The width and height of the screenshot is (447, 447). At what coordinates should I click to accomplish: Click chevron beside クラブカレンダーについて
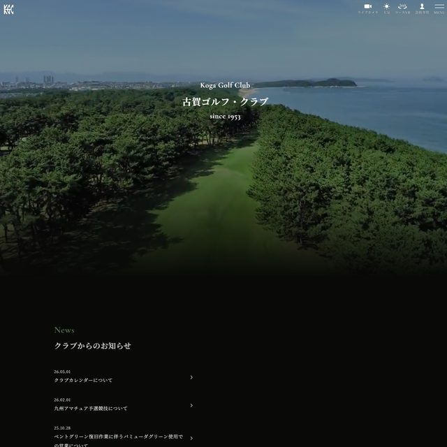coord(191,377)
